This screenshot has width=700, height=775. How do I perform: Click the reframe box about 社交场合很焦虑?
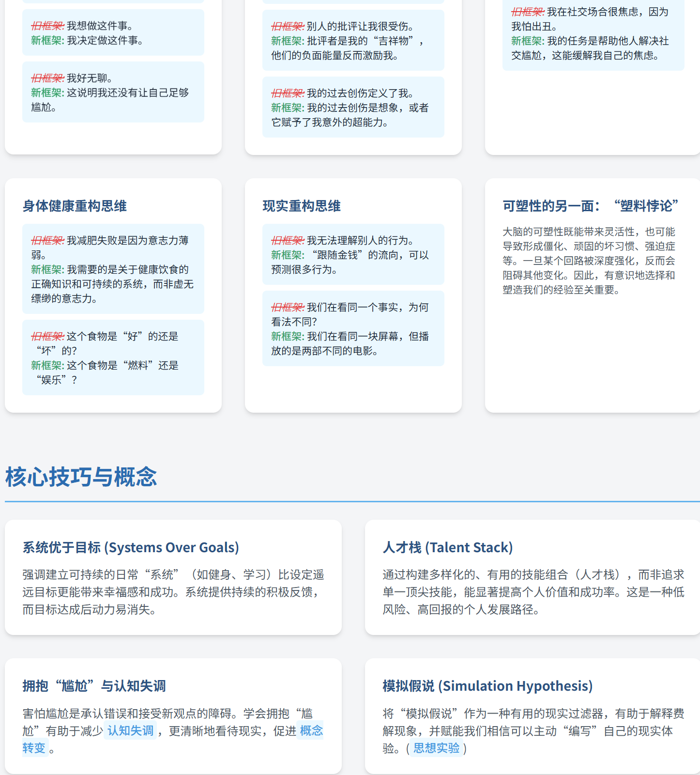(x=593, y=34)
